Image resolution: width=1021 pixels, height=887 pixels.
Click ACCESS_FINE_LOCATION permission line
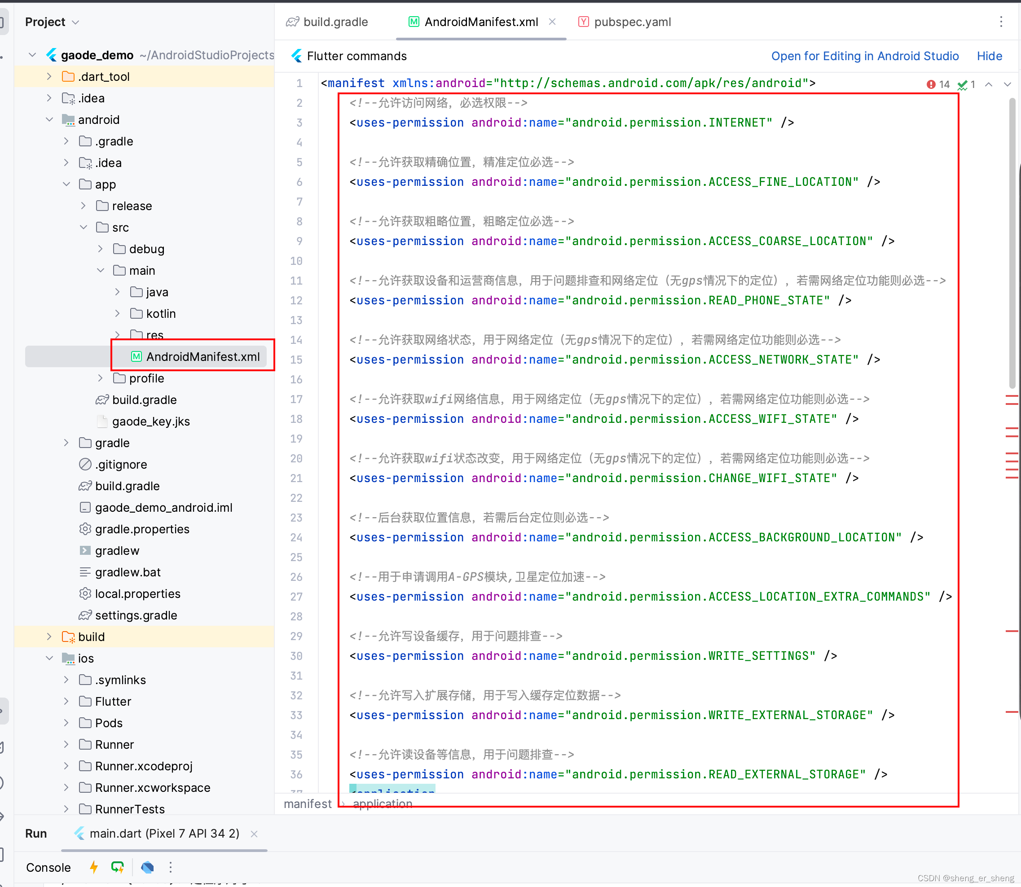615,182
